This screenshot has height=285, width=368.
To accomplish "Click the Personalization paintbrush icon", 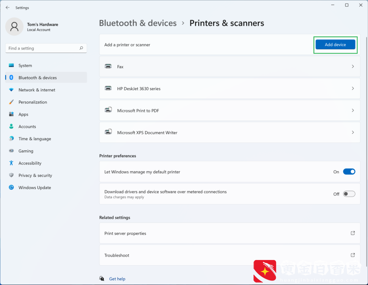I will [11, 102].
